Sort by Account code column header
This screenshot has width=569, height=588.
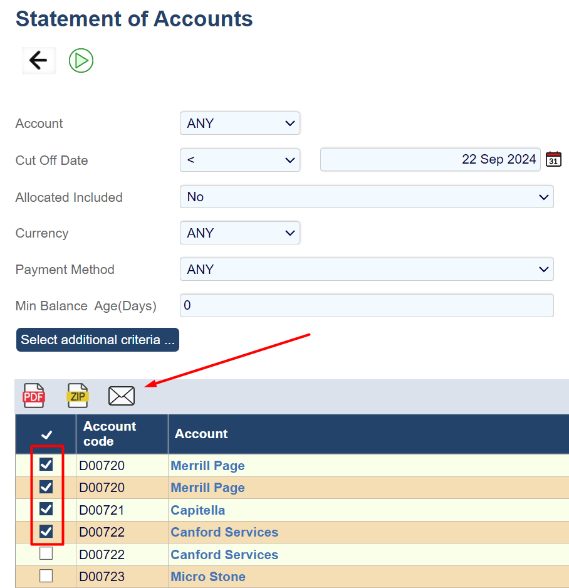110,434
